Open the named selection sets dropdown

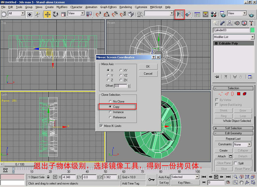pos(159,13)
